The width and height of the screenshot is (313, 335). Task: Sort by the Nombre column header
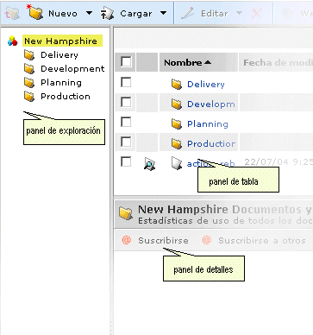(198, 62)
